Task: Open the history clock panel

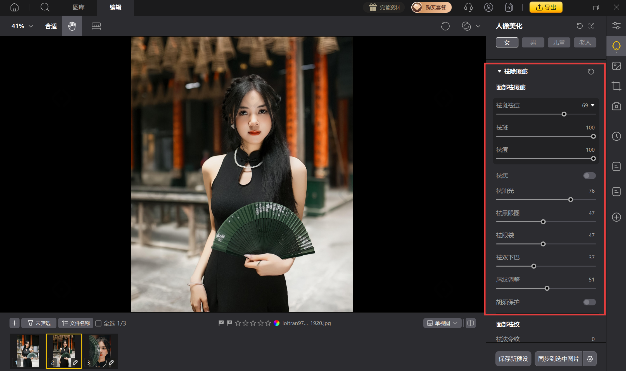Action: point(616,136)
